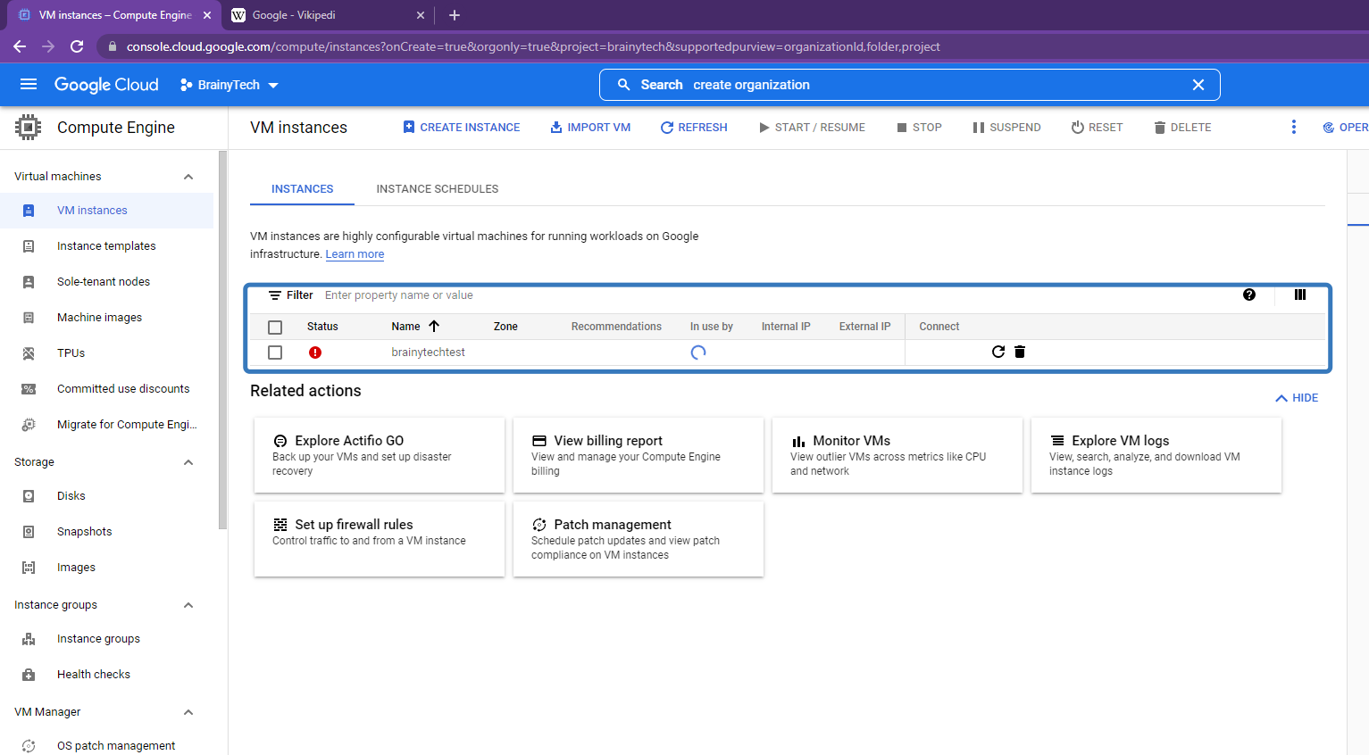
Task: Switch to the Instance Schedules tab
Action: pos(438,189)
